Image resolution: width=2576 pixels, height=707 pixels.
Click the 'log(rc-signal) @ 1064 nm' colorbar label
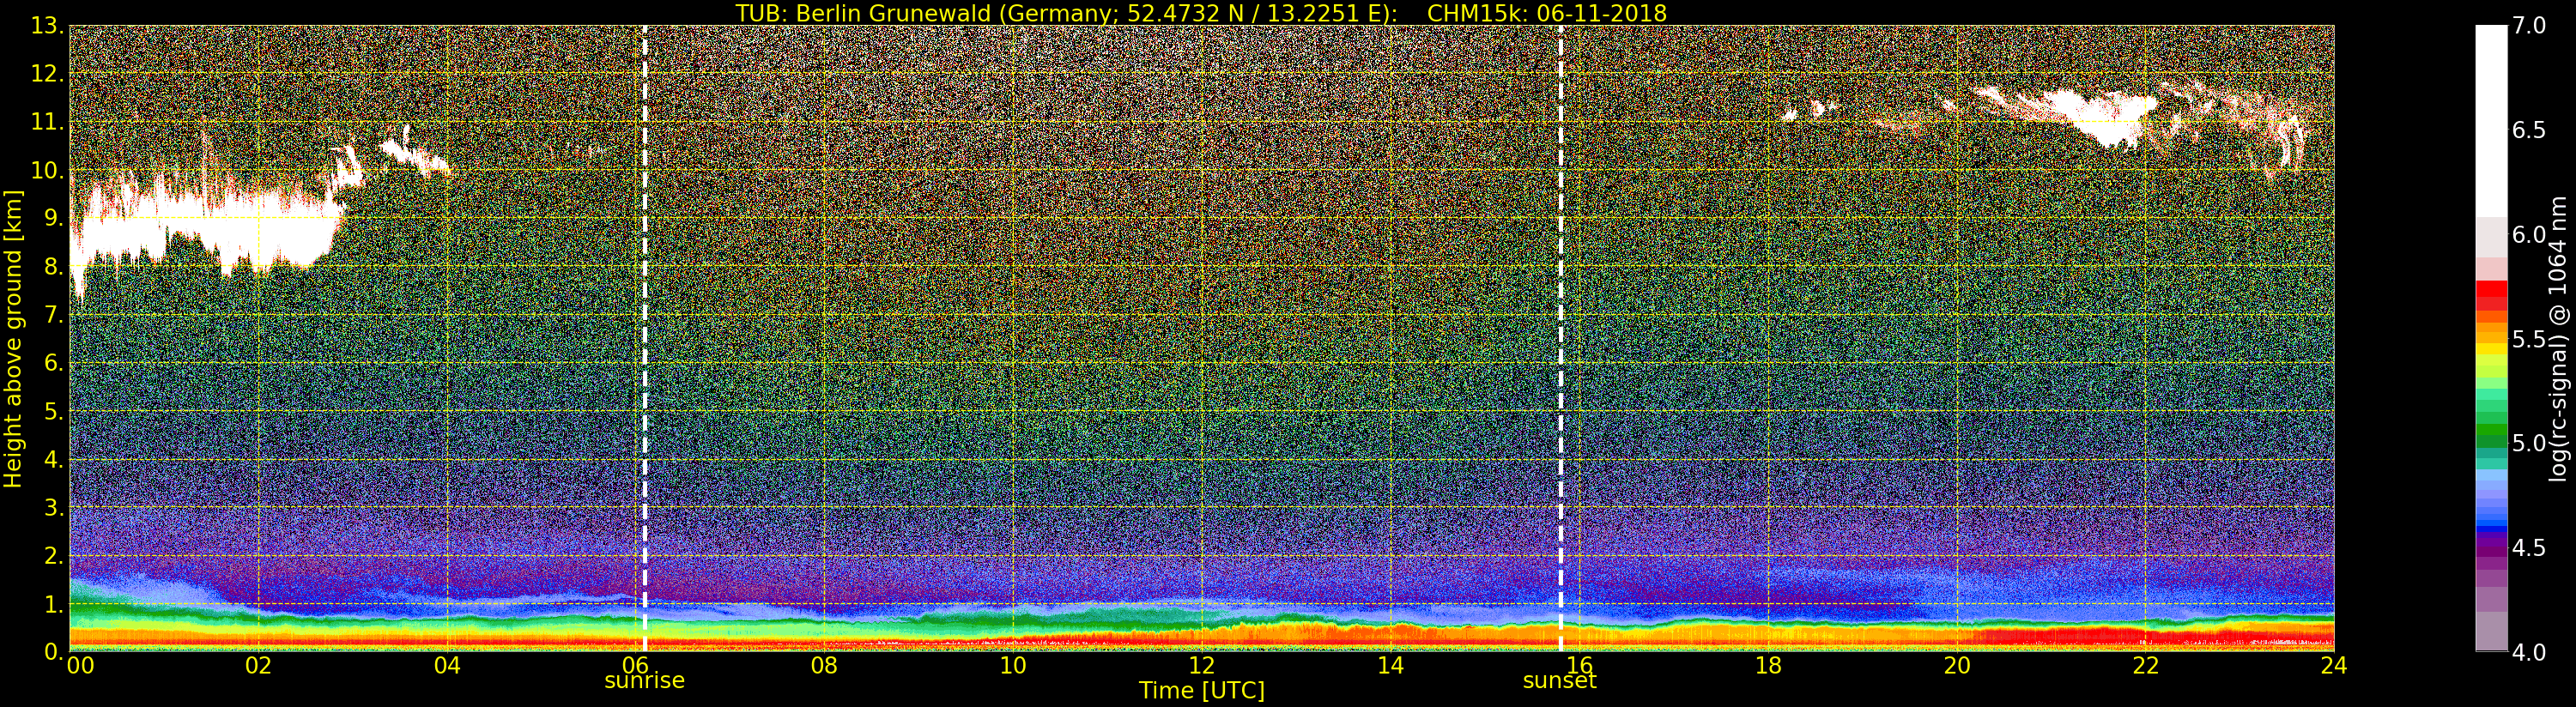[2558, 338]
